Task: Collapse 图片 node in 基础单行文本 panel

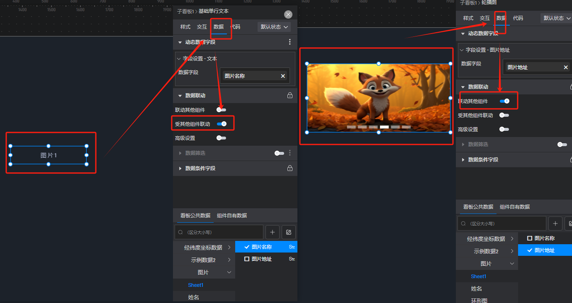Action: pos(229,272)
